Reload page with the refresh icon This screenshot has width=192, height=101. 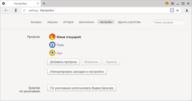[24, 10]
